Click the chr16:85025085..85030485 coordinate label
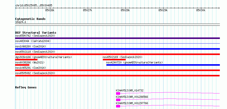The height and width of the screenshot is (109, 227). tap(34, 6)
